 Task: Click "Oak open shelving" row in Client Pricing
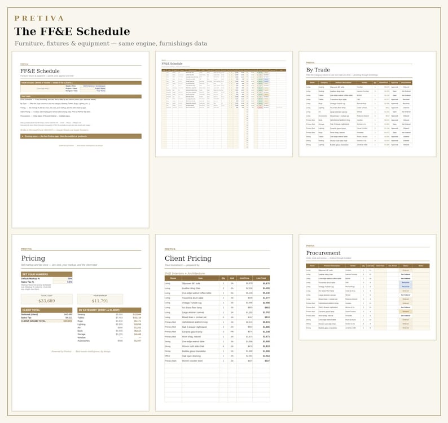point(217,356)
